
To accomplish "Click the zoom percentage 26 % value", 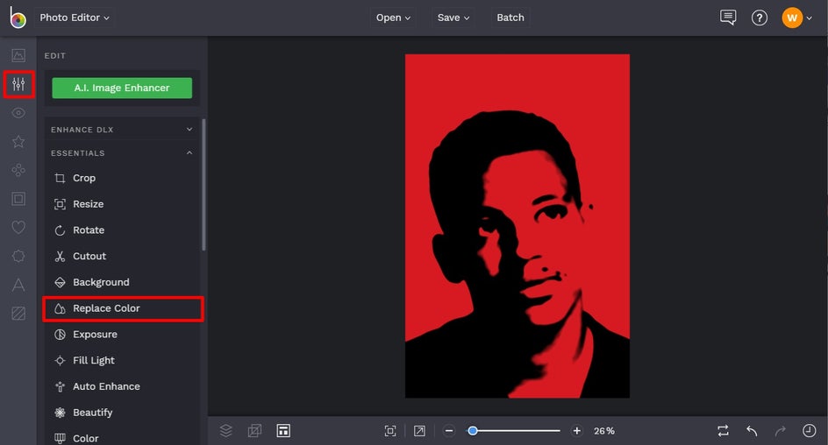I will (604, 431).
